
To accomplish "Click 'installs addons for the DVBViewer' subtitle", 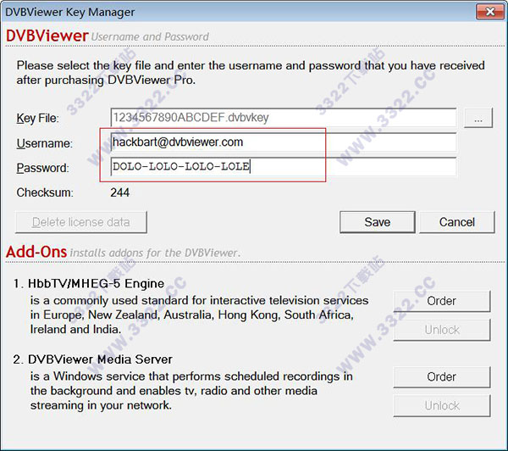I will tap(156, 253).
